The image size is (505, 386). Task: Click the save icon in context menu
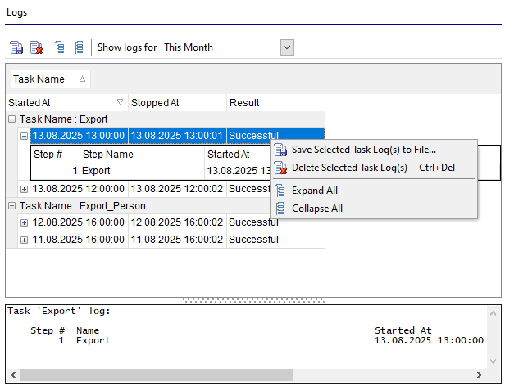[x=280, y=150]
